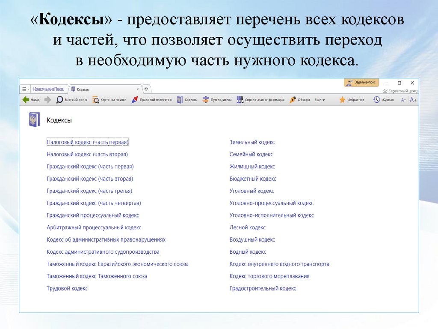Open Таможенный кодекс Евразийского экономического союза

point(117,264)
